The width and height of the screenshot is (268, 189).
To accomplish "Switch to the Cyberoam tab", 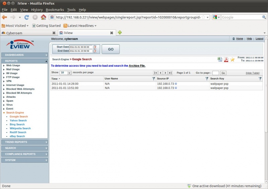I will pos(27,33).
